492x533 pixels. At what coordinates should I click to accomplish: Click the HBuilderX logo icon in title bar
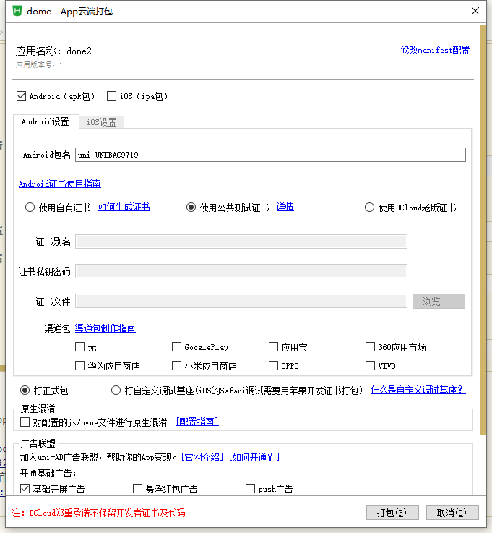pyautogui.click(x=17, y=11)
